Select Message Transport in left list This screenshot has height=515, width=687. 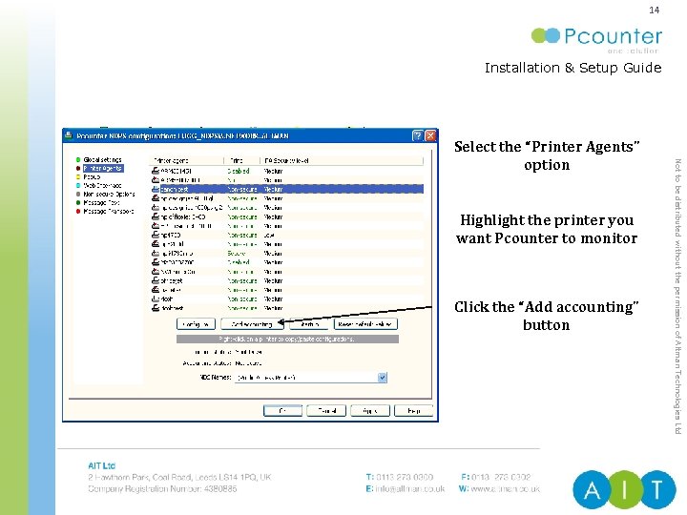[x=109, y=211]
